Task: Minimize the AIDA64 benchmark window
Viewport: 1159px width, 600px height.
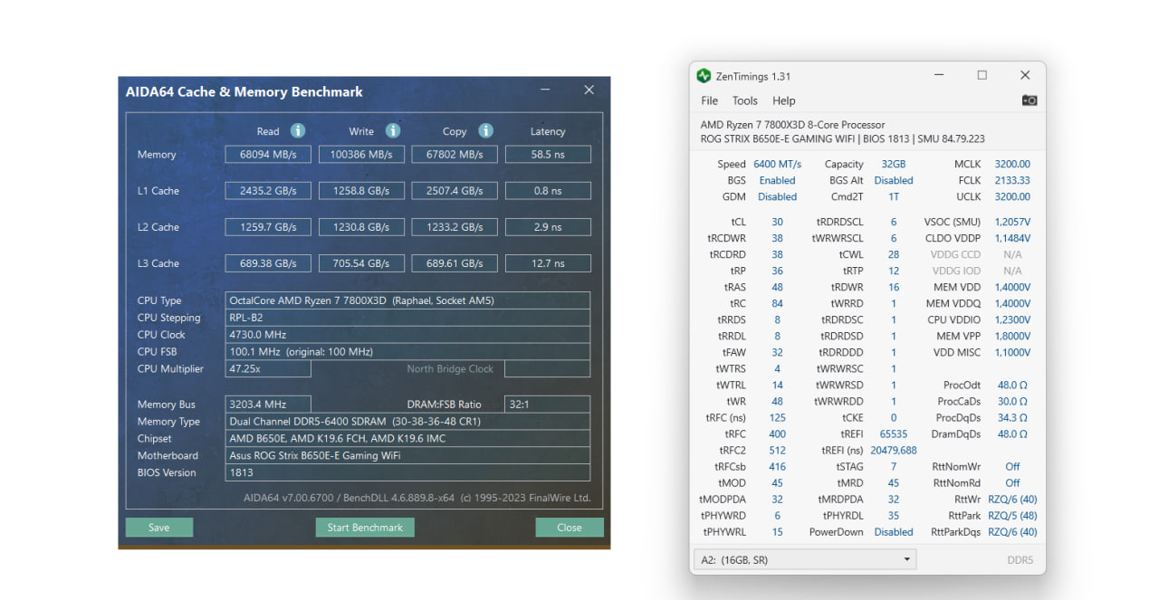Action: [x=545, y=90]
